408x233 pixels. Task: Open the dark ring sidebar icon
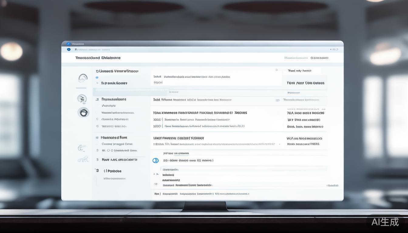[83, 113]
